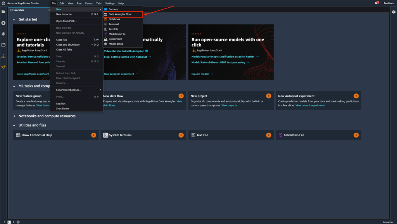
Task: Open Go to SageMaker JumpStart link
Action: (x=33, y=74)
